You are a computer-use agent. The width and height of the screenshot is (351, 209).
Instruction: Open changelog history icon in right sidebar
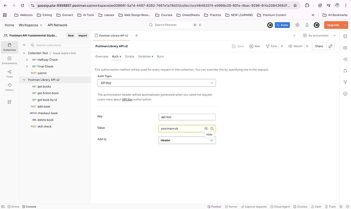[x=345, y=59]
